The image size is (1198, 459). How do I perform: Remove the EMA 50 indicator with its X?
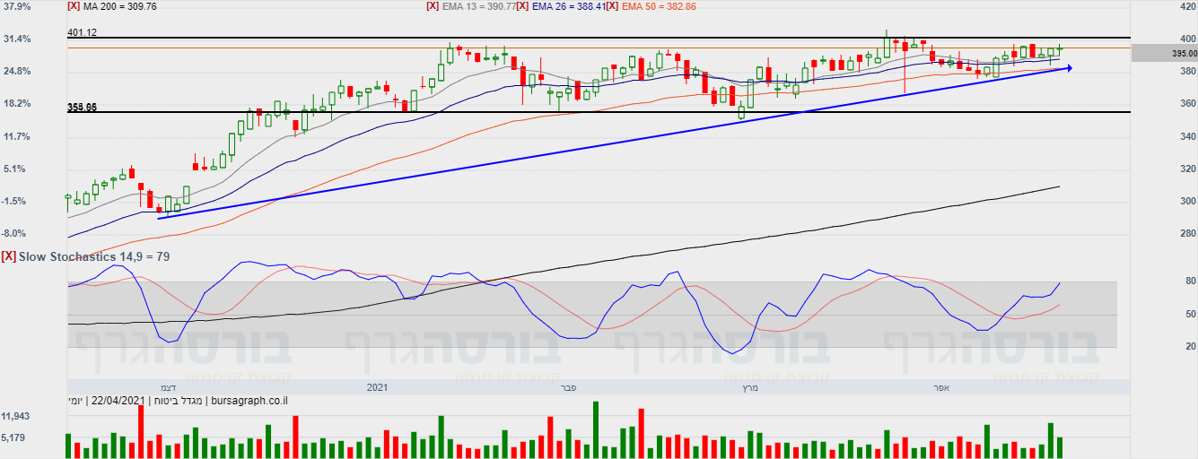(612, 5)
